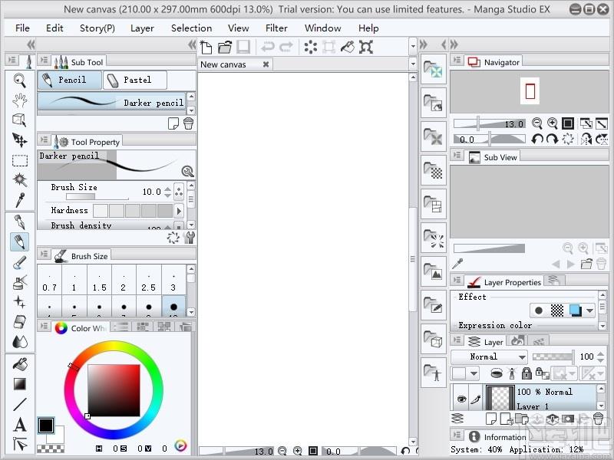Select the Pen nib tool
Viewport: 614px width, 460px height.
[x=20, y=222]
